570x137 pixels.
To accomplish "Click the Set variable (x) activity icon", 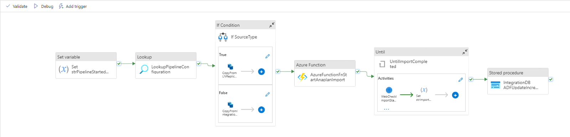I will coord(63,69).
